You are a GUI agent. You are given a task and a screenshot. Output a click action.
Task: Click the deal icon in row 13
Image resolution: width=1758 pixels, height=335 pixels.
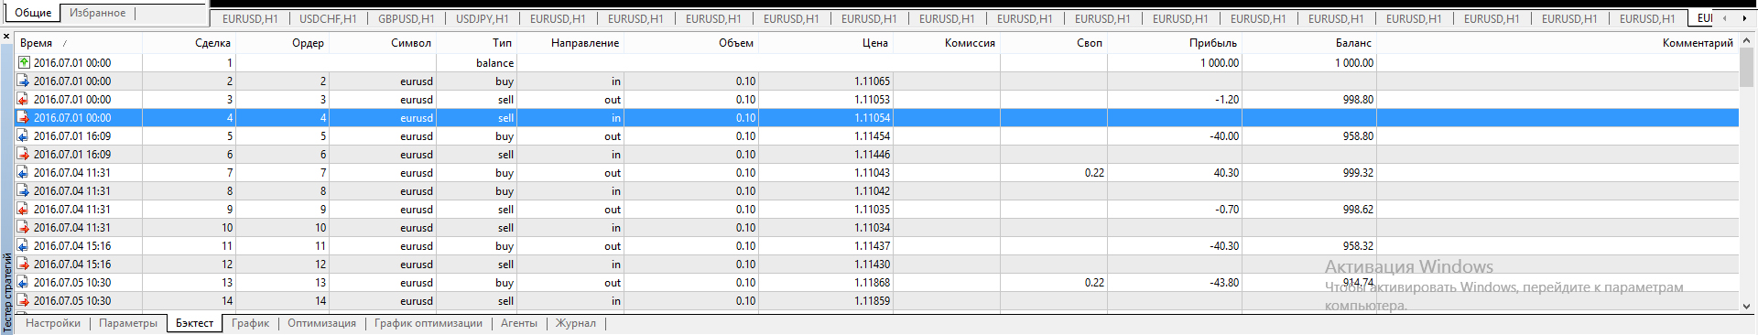point(24,282)
